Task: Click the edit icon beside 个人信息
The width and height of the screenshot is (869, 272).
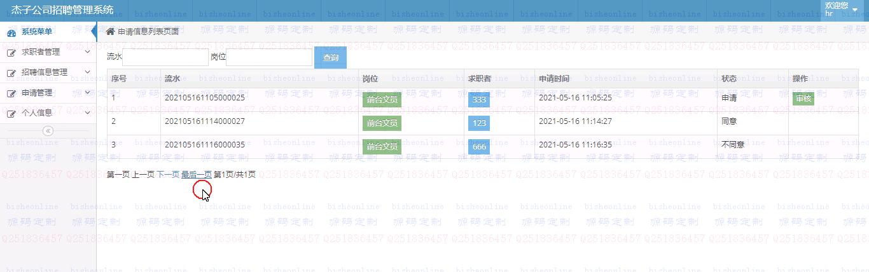Action: pyautogui.click(x=11, y=114)
